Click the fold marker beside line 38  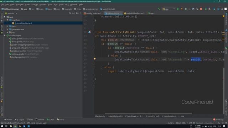(94, 55)
